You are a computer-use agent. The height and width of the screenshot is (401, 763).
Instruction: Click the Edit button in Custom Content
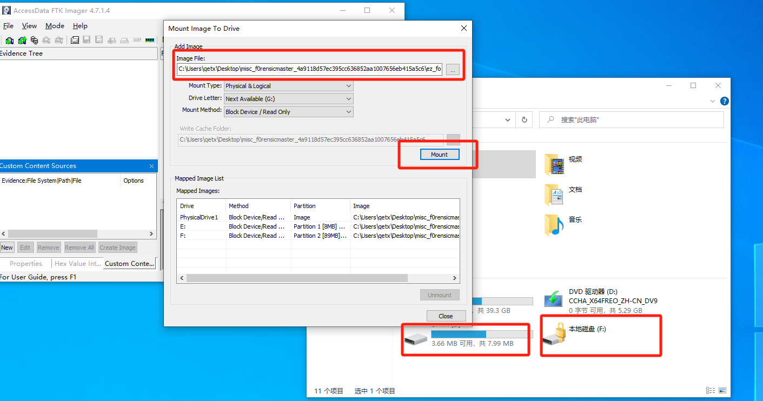(x=25, y=248)
